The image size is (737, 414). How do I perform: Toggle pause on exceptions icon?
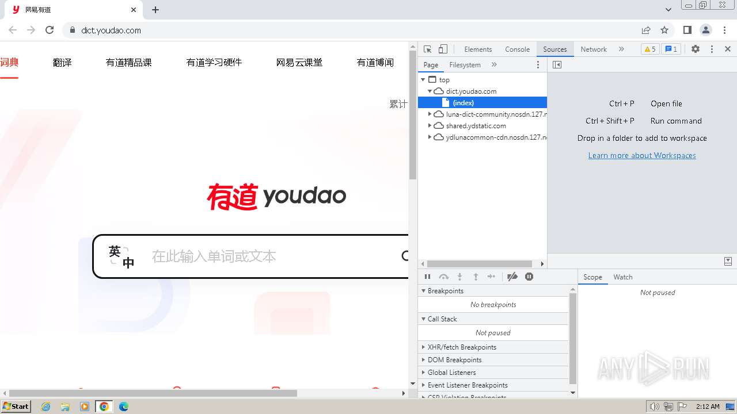point(529,277)
